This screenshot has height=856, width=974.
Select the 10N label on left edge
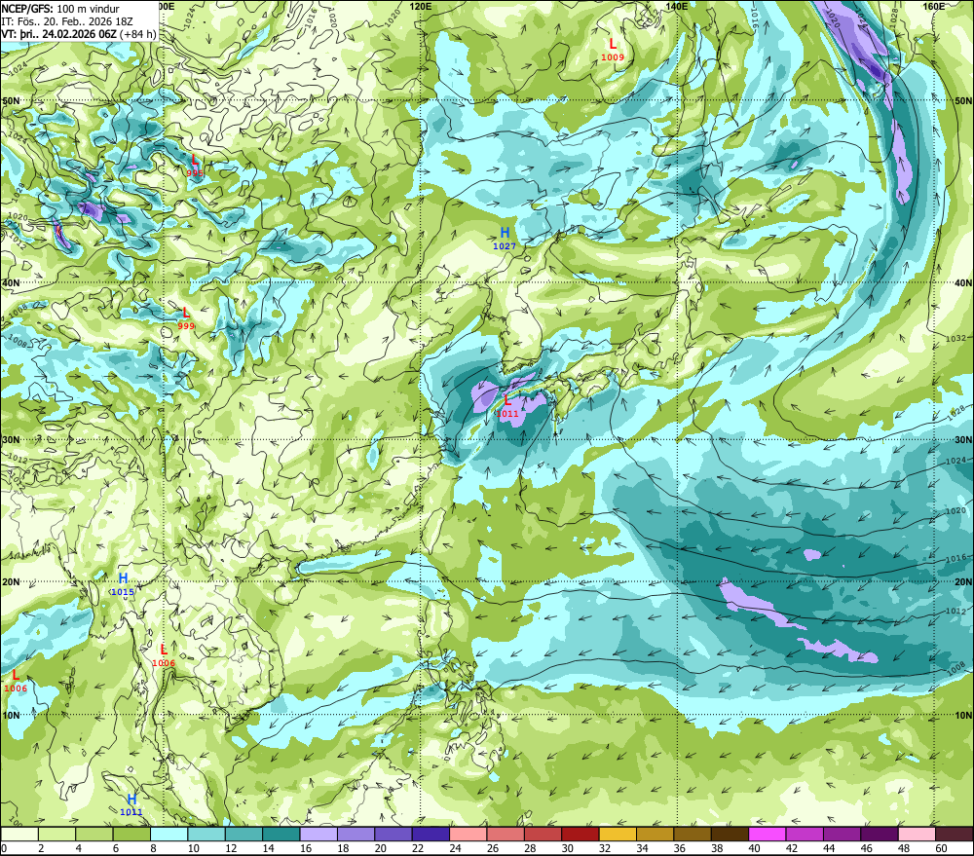click(11, 715)
